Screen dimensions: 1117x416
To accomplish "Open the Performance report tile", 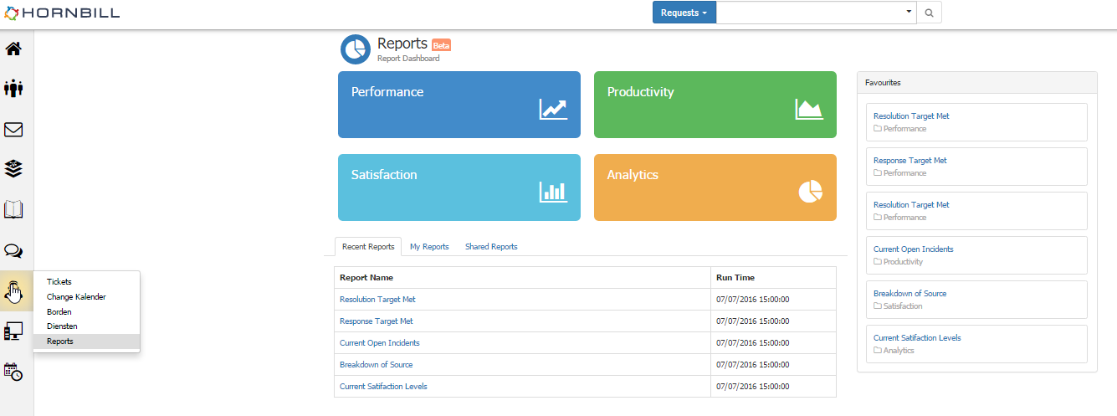I will [459, 105].
